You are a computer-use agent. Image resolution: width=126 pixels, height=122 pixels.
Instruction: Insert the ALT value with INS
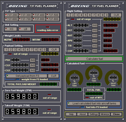point(95,25)
